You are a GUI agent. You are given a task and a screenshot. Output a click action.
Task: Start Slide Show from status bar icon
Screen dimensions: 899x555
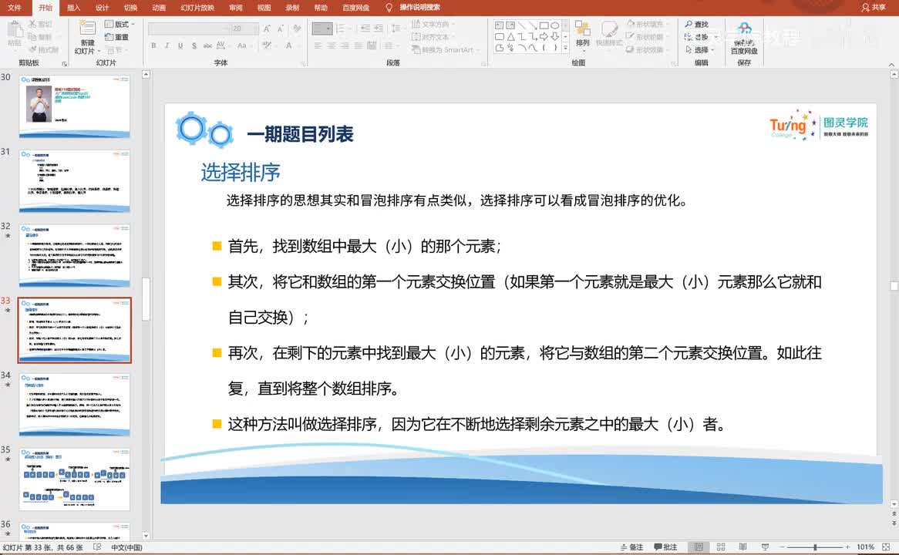764,547
